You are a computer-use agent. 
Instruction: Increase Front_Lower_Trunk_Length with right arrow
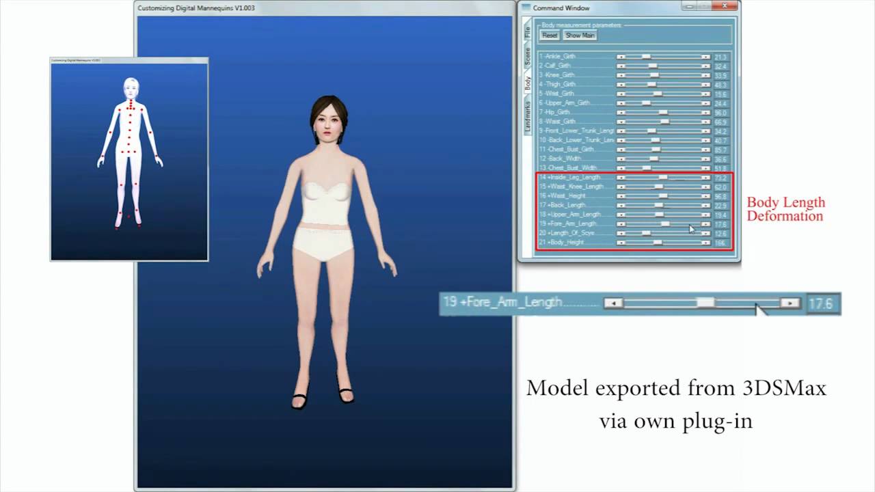click(705, 131)
